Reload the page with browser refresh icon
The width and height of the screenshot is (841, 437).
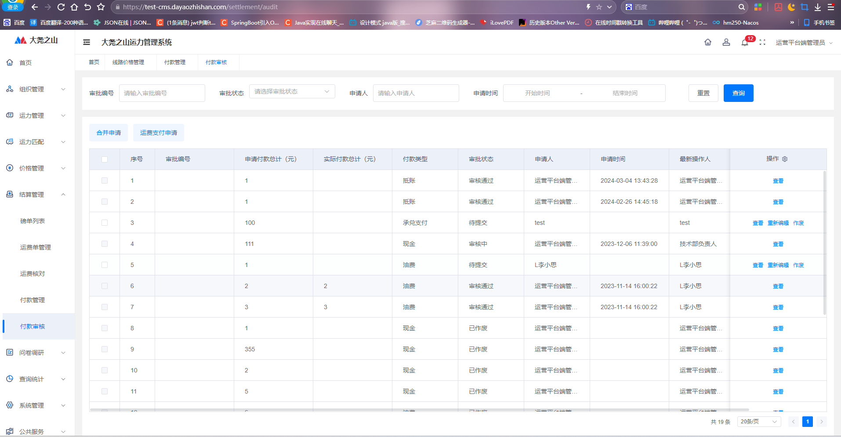pyautogui.click(x=61, y=7)
